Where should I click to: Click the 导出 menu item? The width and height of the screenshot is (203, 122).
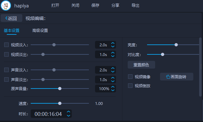click(135, 5)
